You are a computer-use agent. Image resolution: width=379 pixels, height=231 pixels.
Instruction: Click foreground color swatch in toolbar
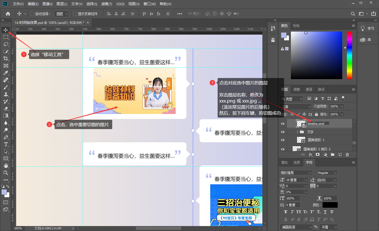(x=4, y=192)
